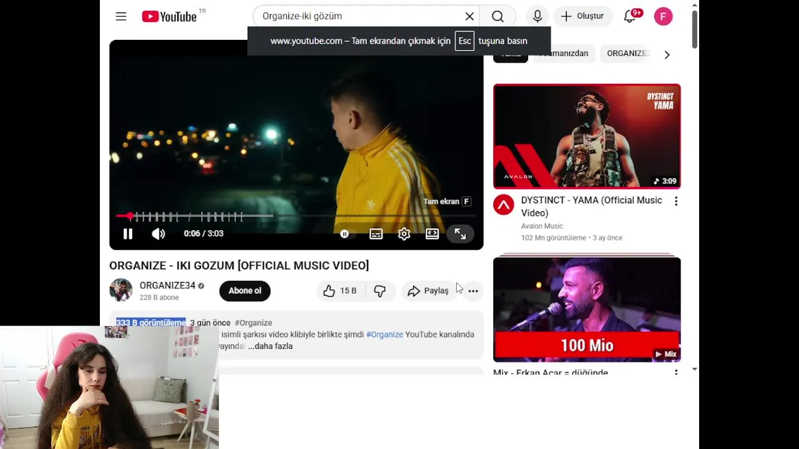Click the 0:06 / 3:03 time display
799x449 pixels.
pyautogui.click(x=203, y=234)
